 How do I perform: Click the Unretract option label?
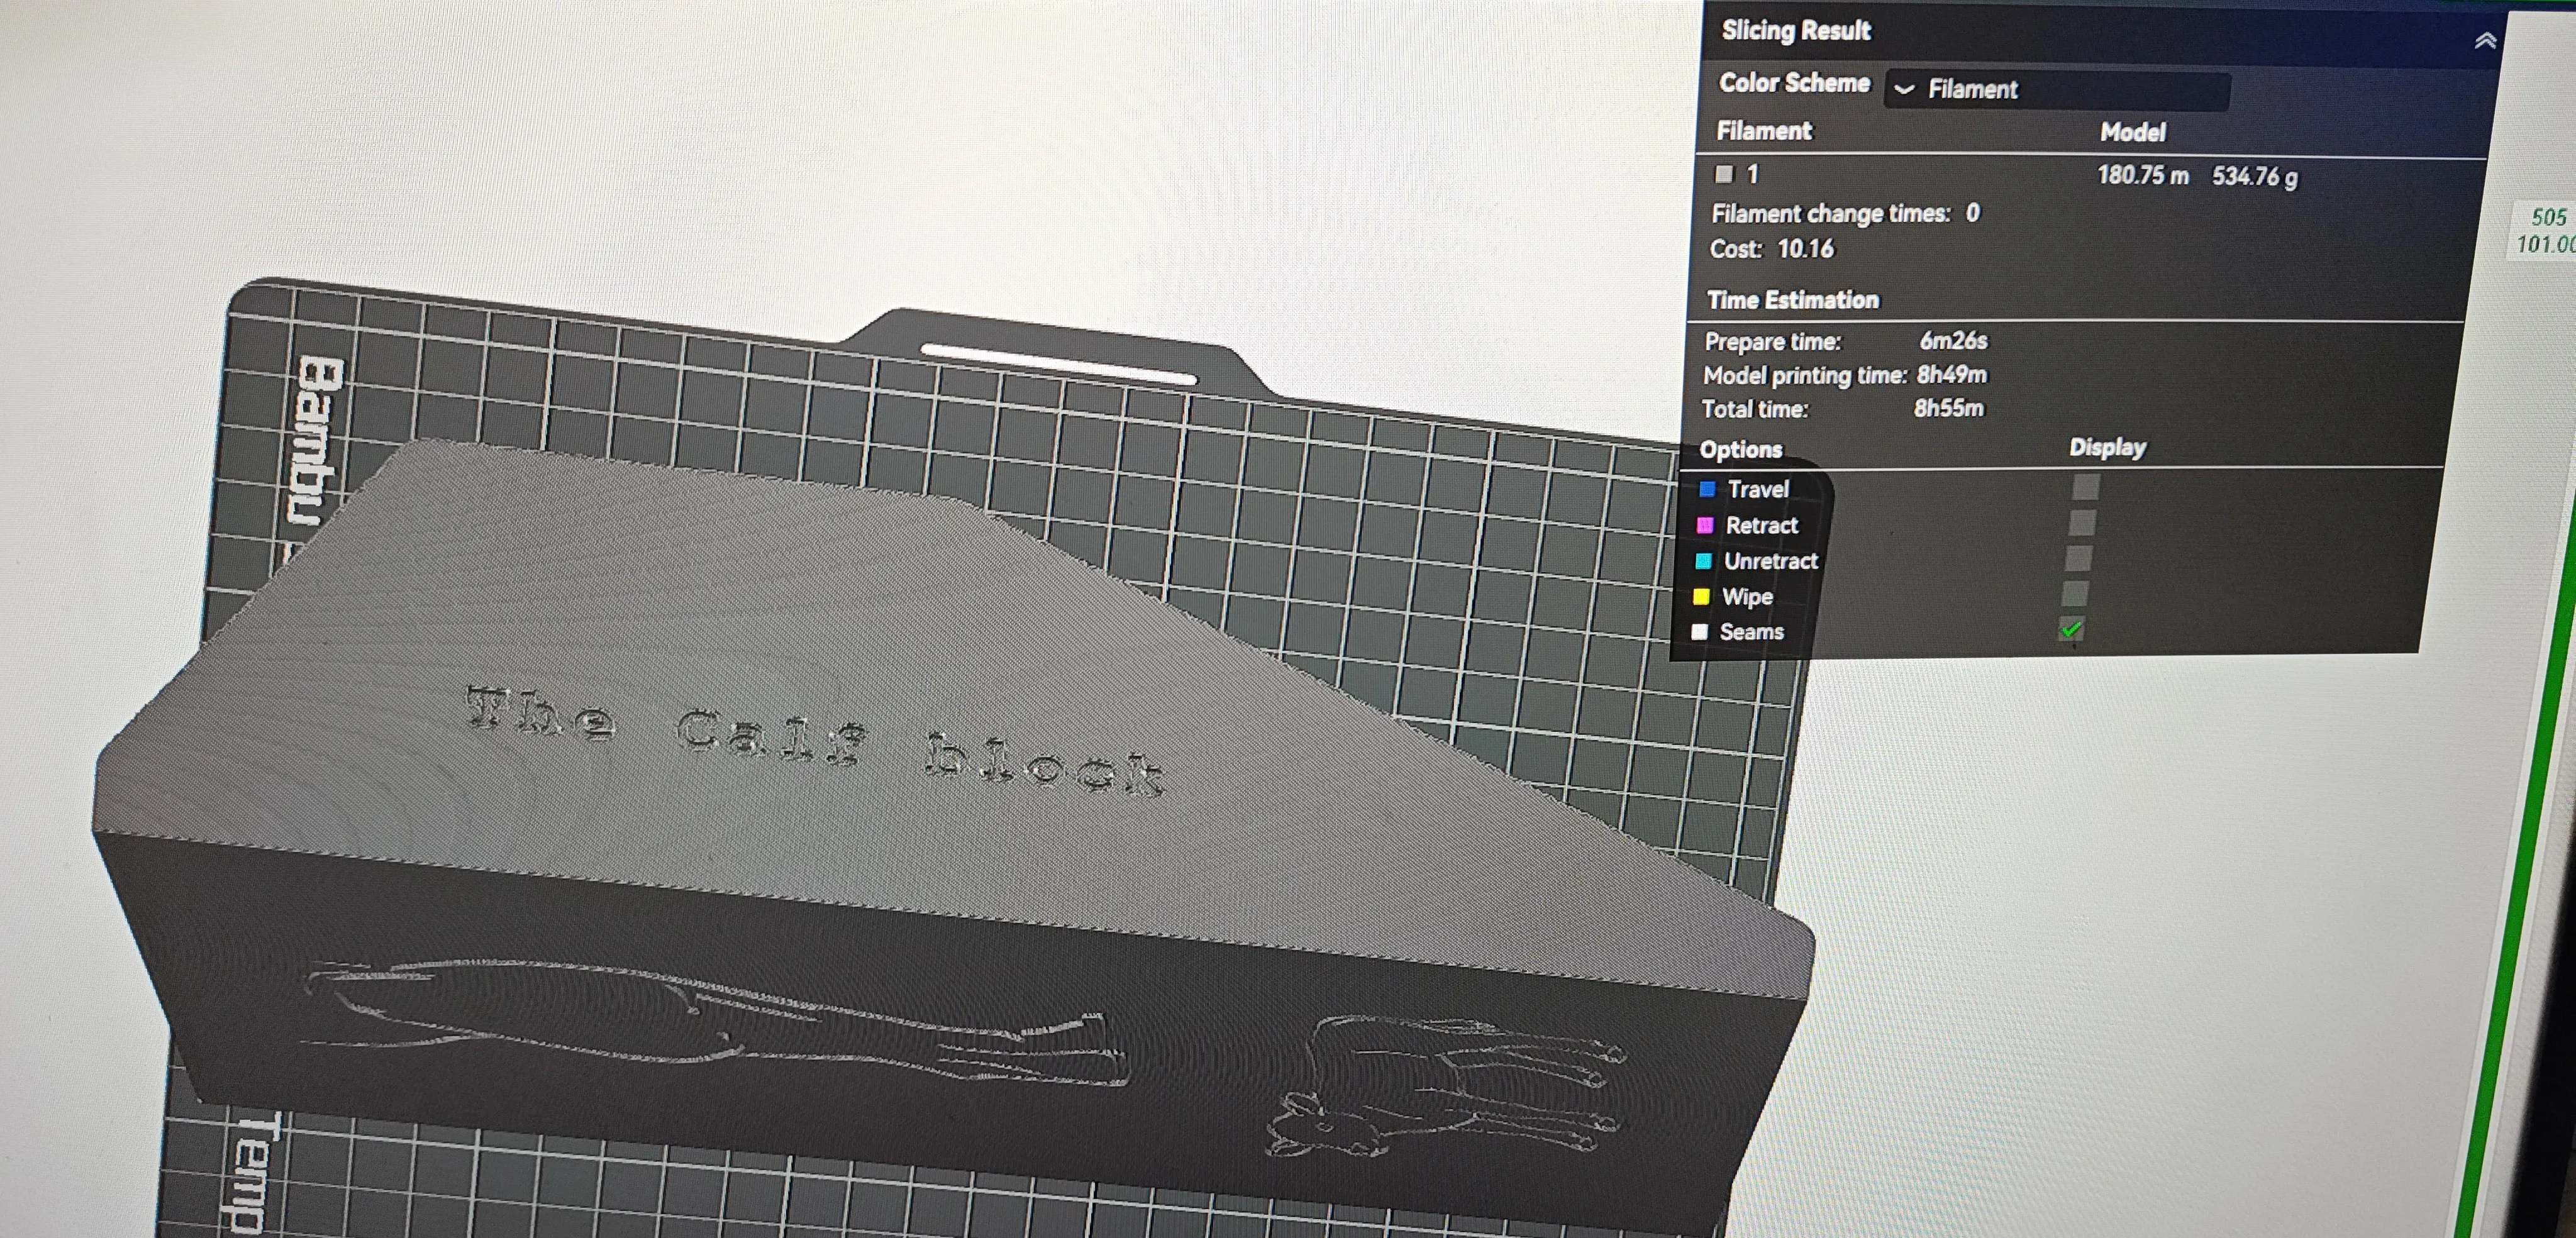pos(1770,561)
